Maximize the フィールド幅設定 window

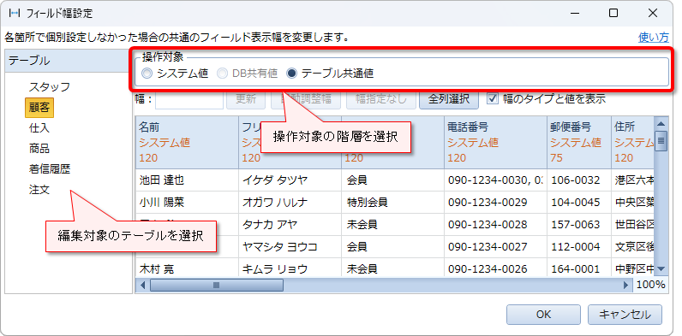(x=613, y=13)
